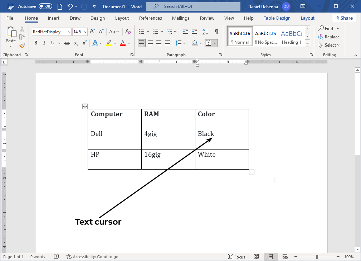Click the table move handle
Viewport: 361px width, 261px height.
pos(85,106)
